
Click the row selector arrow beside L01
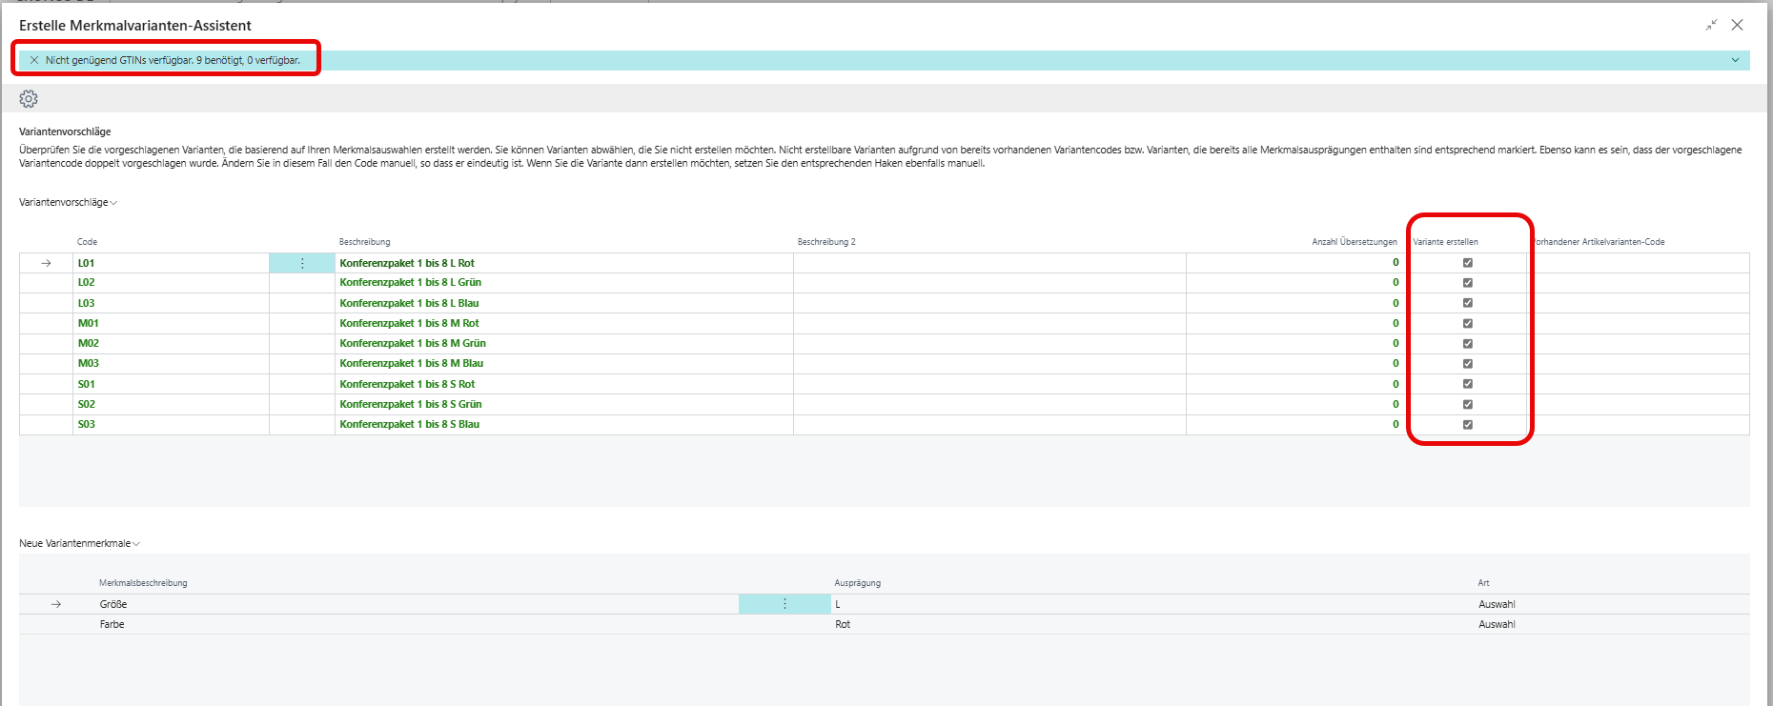(x=46, y=263)
